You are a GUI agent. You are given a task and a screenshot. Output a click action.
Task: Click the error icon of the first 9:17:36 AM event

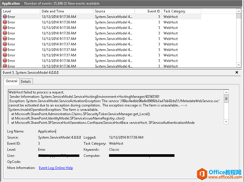(x=5, y=60)
